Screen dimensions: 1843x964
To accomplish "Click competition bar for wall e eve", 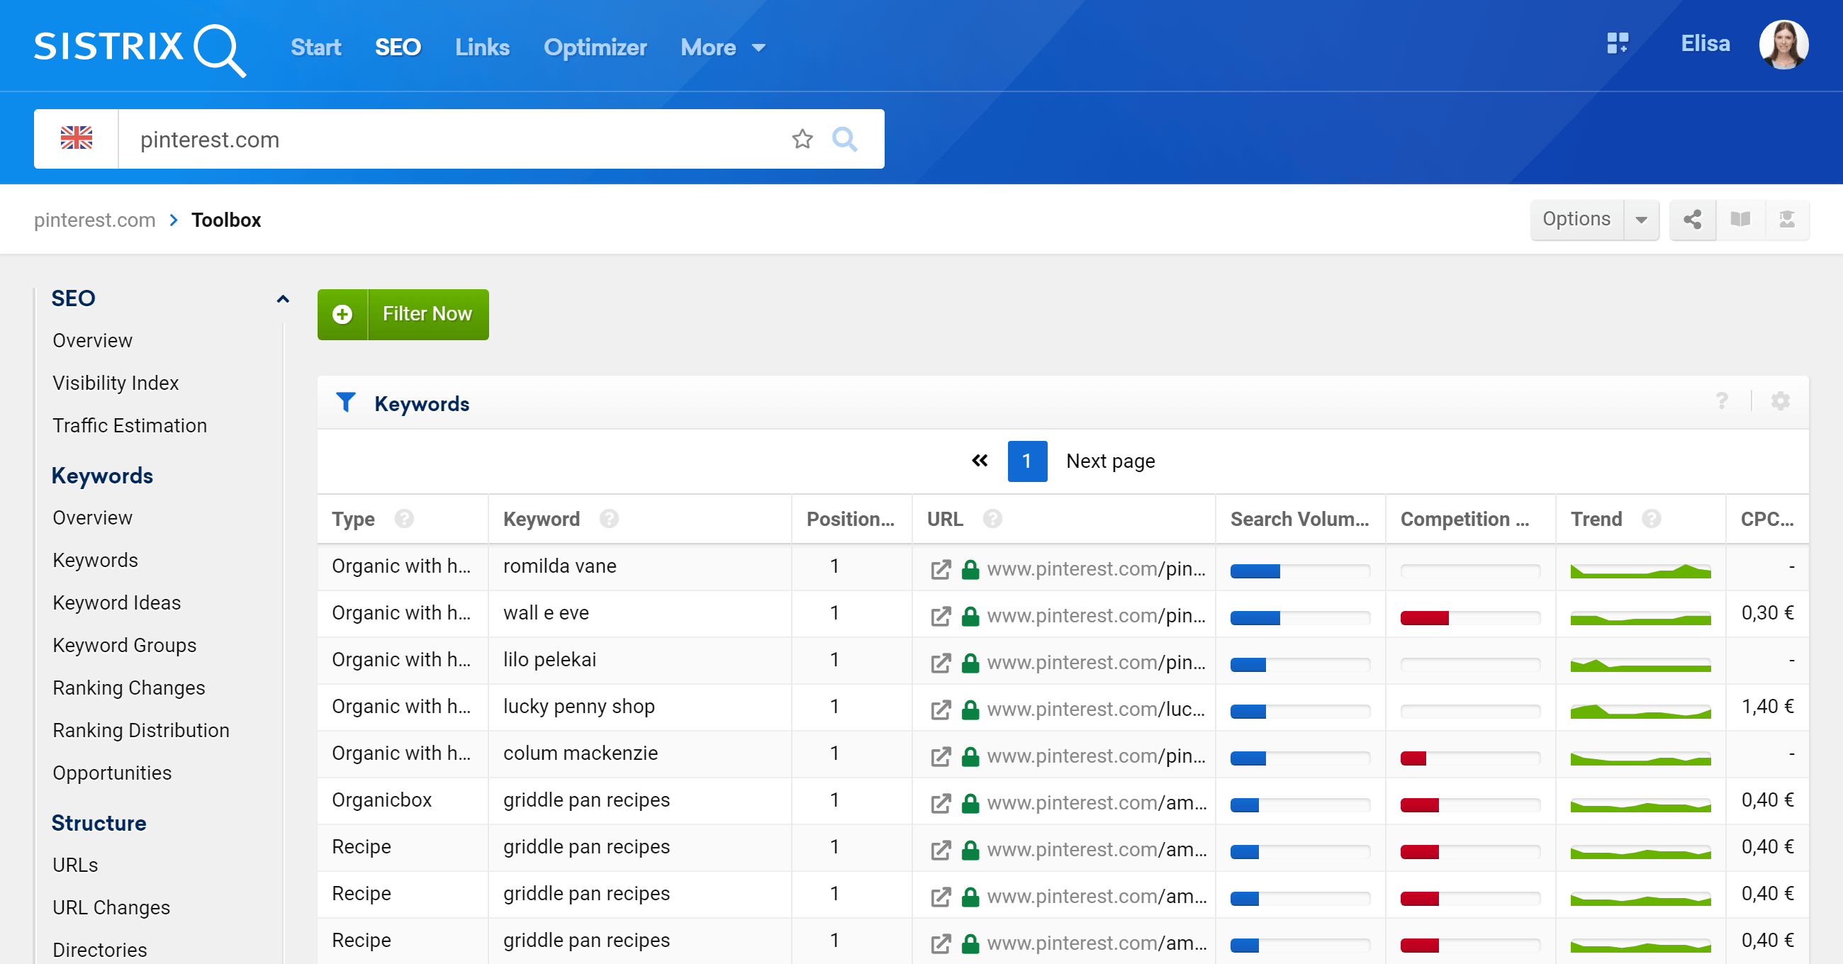I will pos(1470,617).
